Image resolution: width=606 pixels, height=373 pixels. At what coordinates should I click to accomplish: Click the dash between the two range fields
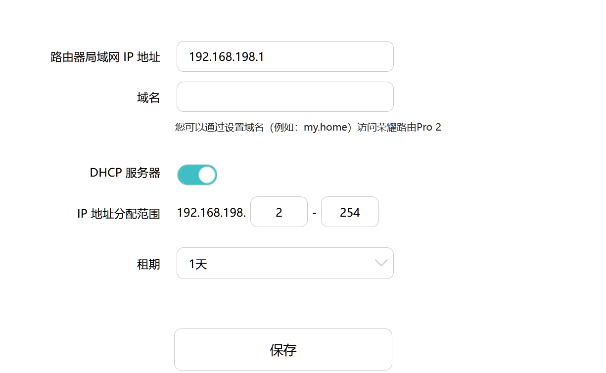314,213
